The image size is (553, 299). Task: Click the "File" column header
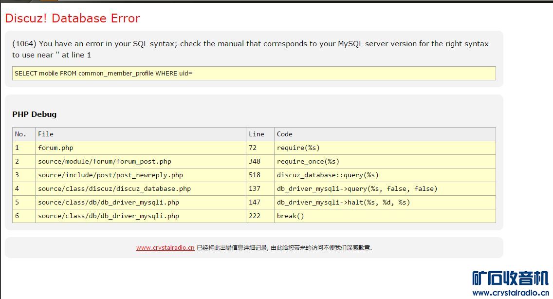(140, 134)
